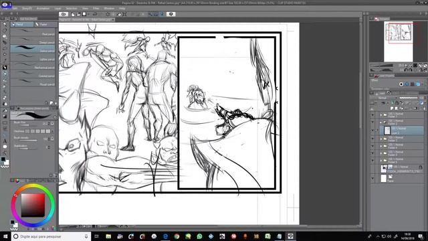Click the New document icon
This screenshot has width=428, height=241.
[73, 14]
